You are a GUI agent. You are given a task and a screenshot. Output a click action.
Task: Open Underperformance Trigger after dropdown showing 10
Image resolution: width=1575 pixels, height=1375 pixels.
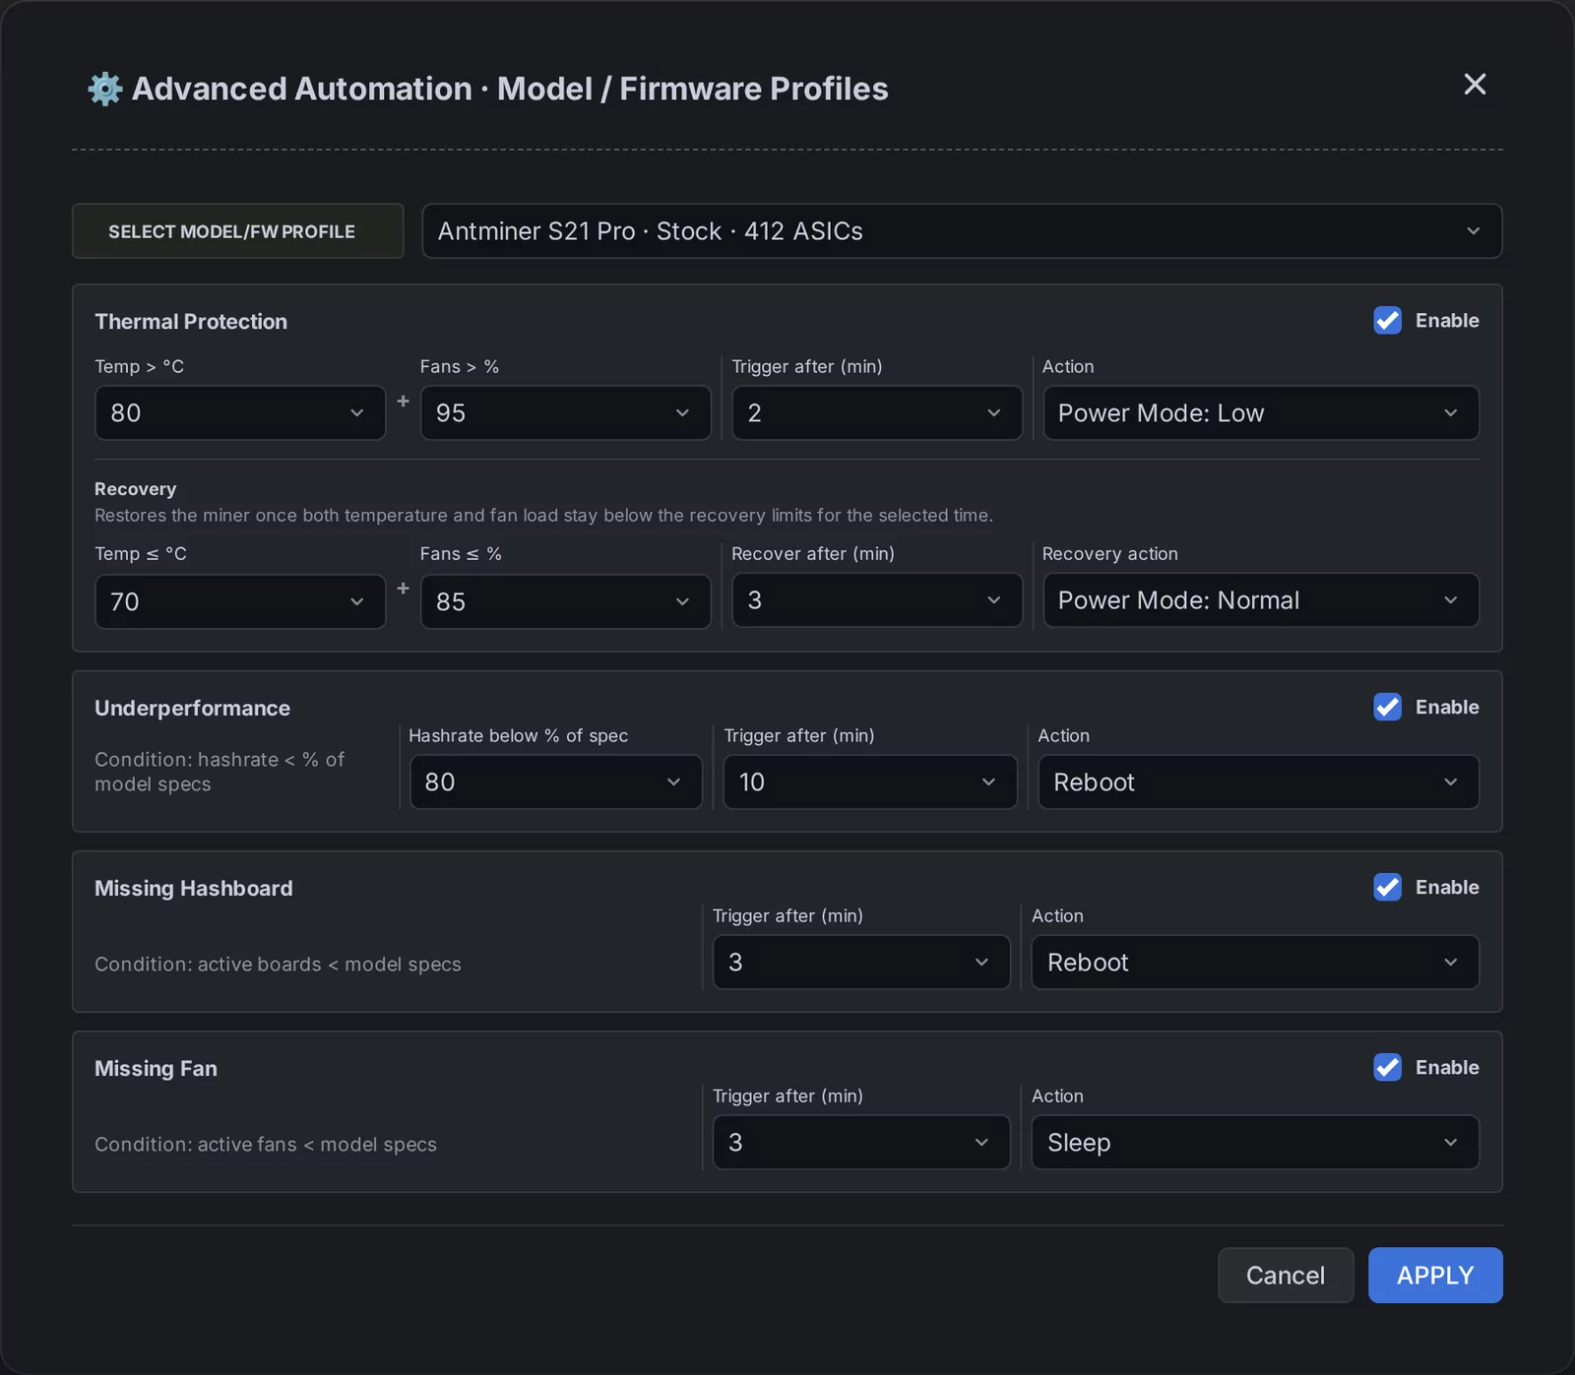(870, 782)
